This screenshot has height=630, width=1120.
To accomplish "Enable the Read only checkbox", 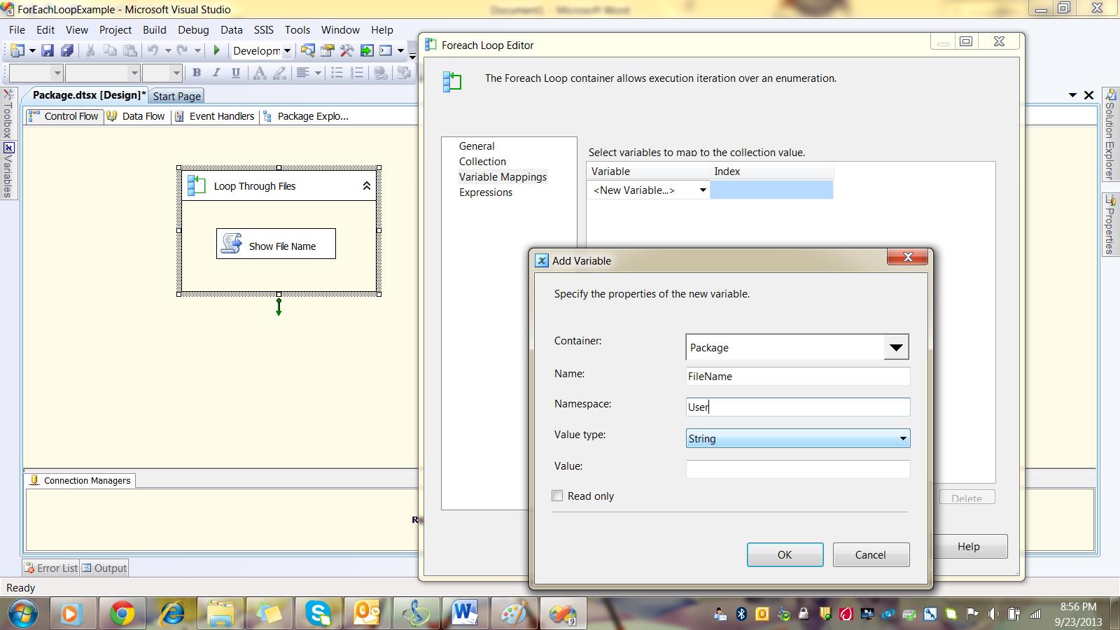I will tap(557, 496).
